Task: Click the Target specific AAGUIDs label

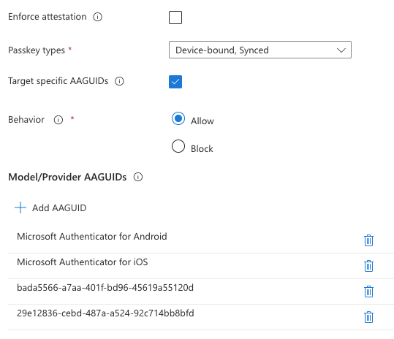Action: pyautogui.click(x=58, y=81)
